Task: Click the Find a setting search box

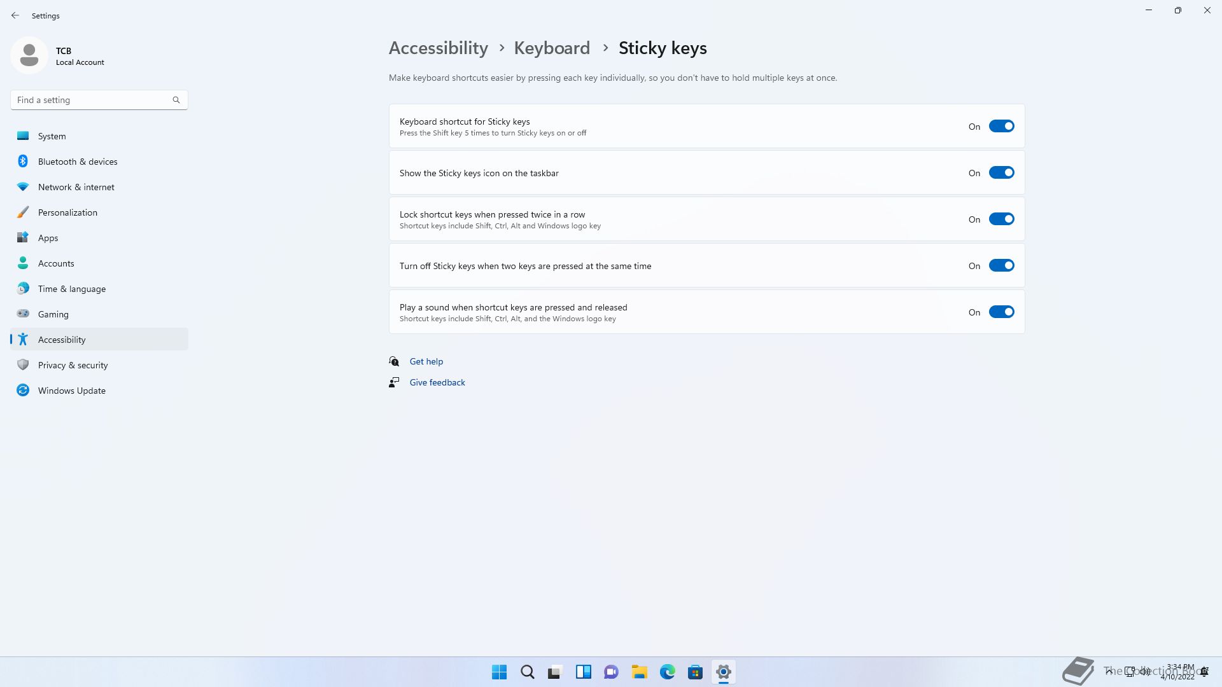Action: point(99,100)
